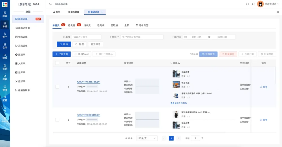Screen dimensions: 282x147
Task: Open the 订单日历 tab
Action: (142, 26)
